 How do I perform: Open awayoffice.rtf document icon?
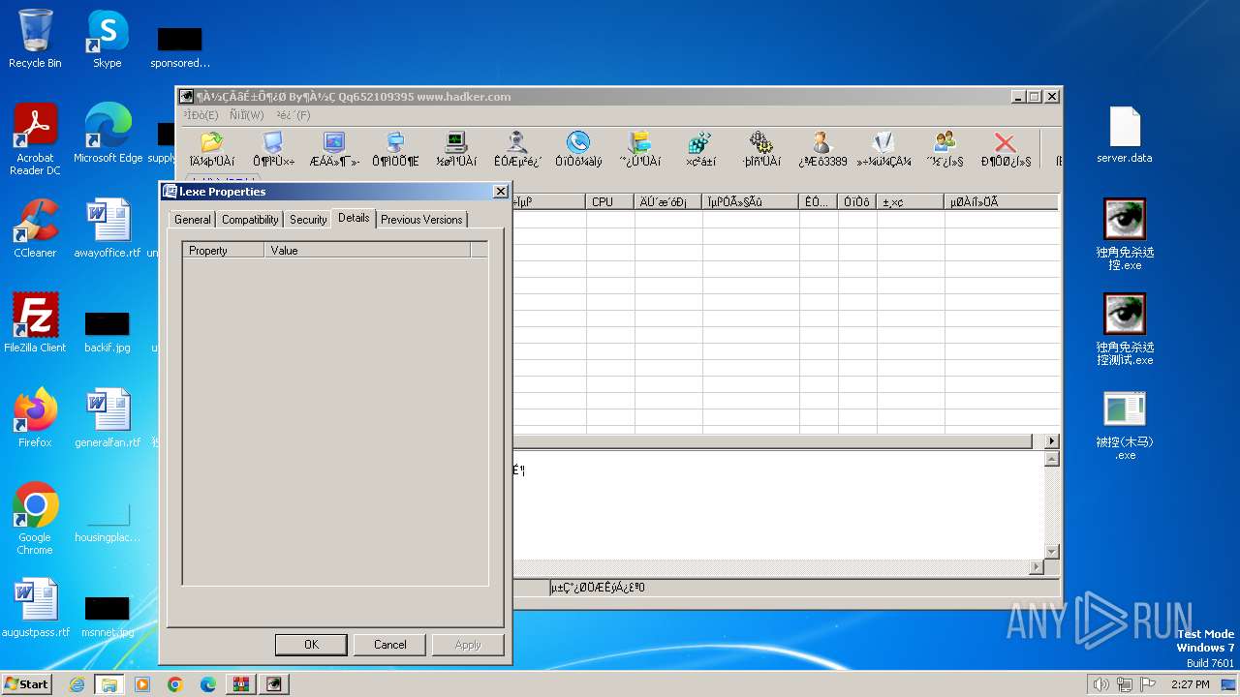click(108, 228)
